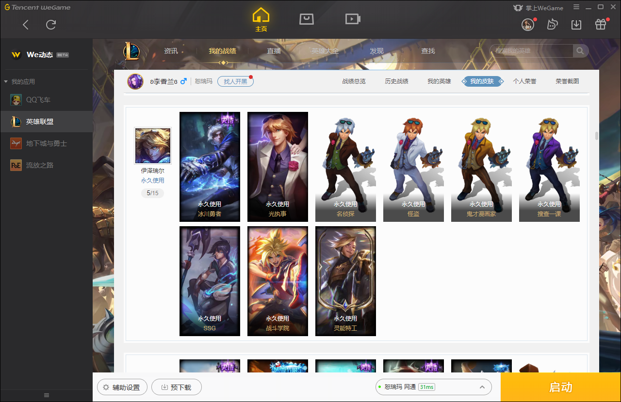
Task: Click the 恕瑞玛 server label
Action: 204,81
